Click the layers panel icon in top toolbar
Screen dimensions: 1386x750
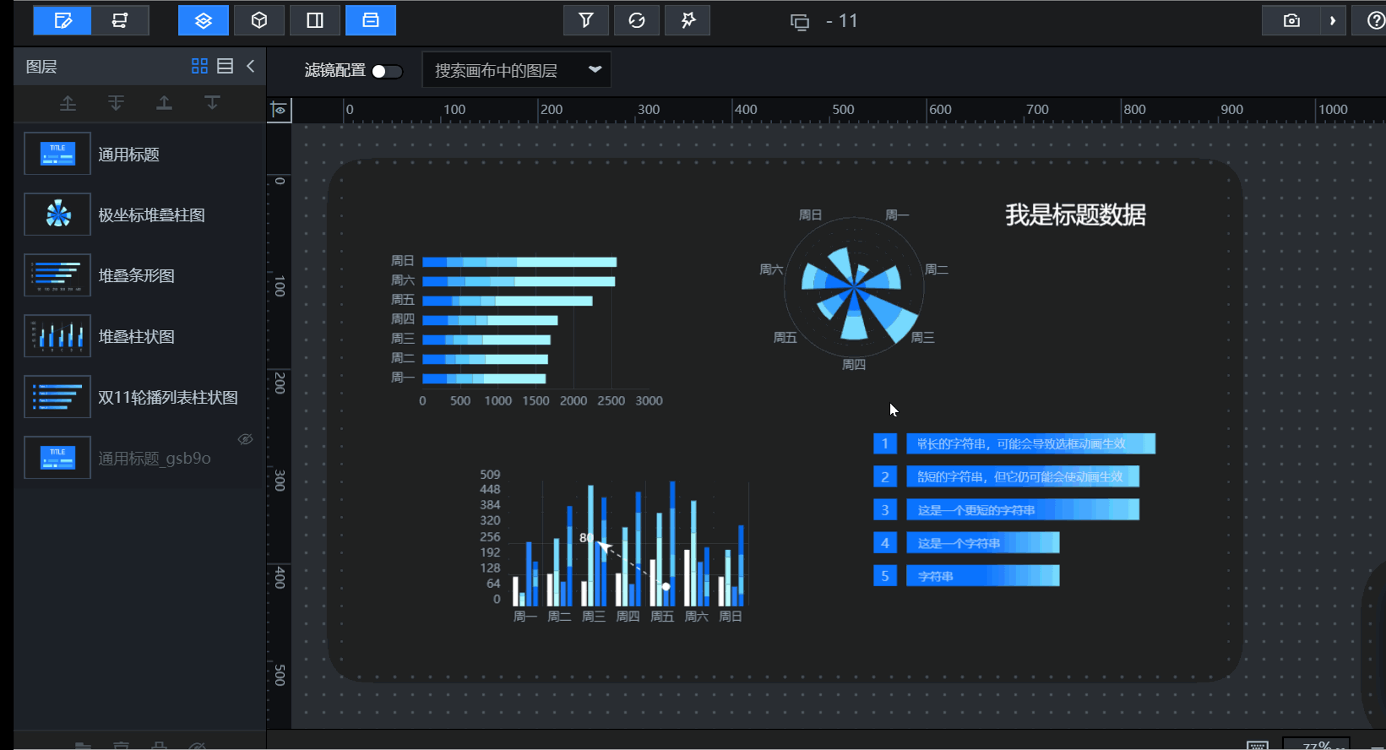[203, 21]
